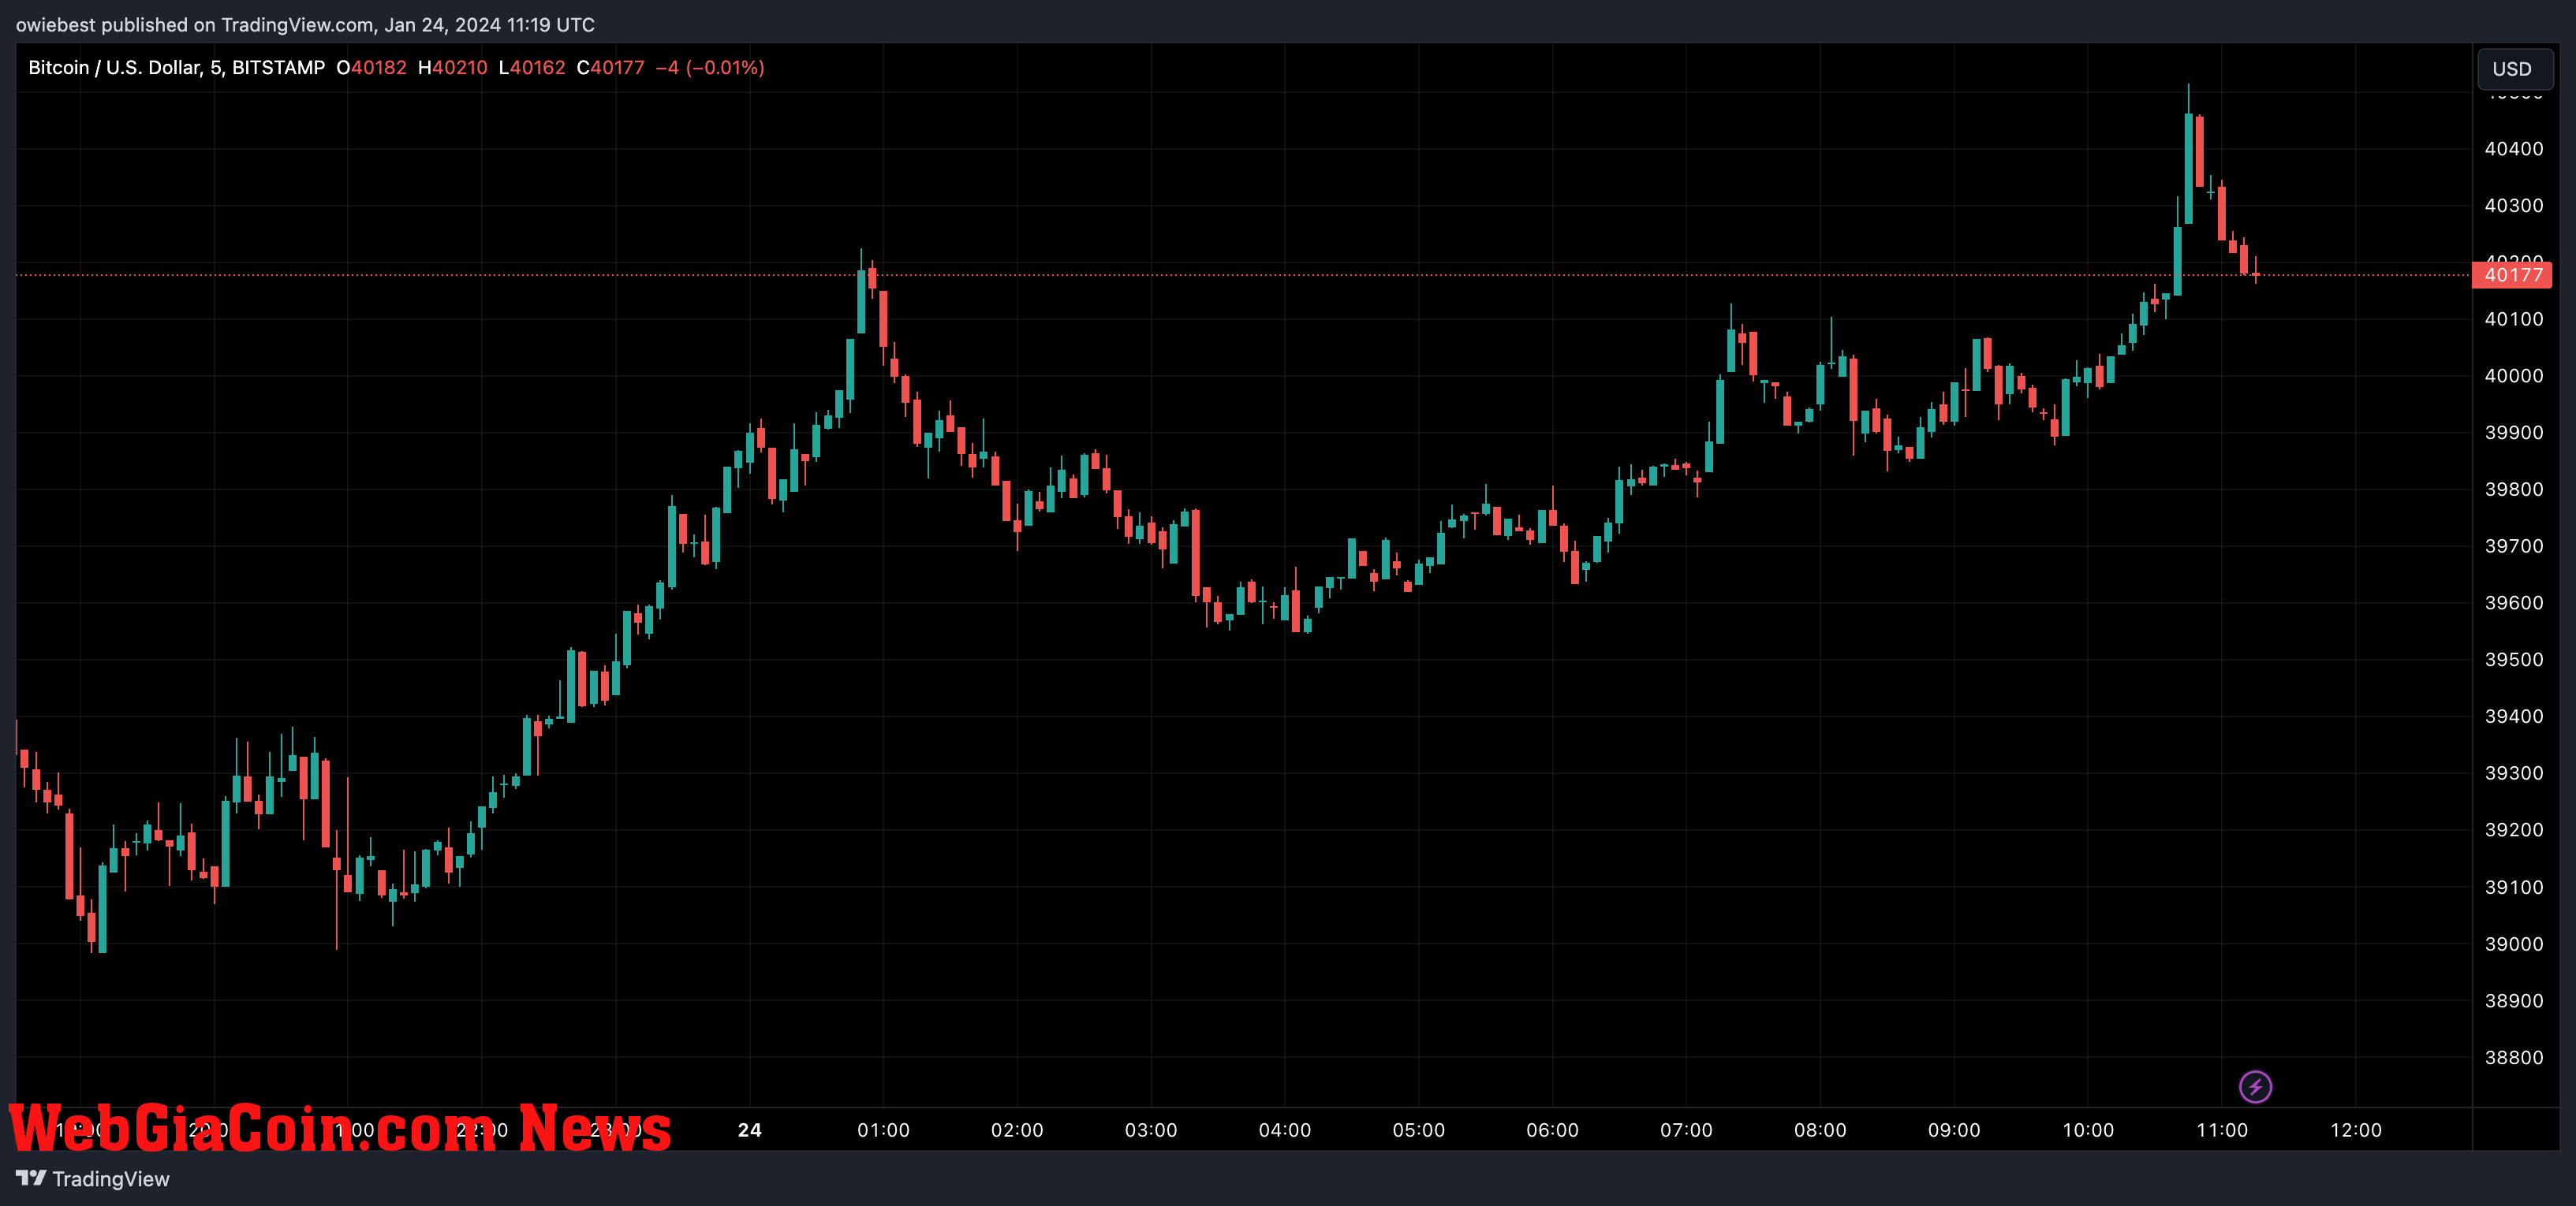Click the 10:00 time axis label
The image size is (2576, 1206).
2088,1130
